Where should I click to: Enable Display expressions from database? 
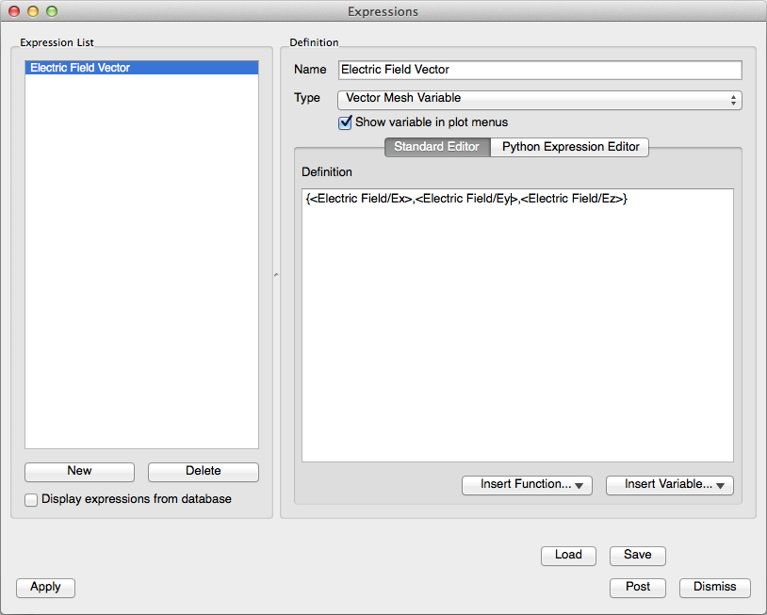(30, 499)
